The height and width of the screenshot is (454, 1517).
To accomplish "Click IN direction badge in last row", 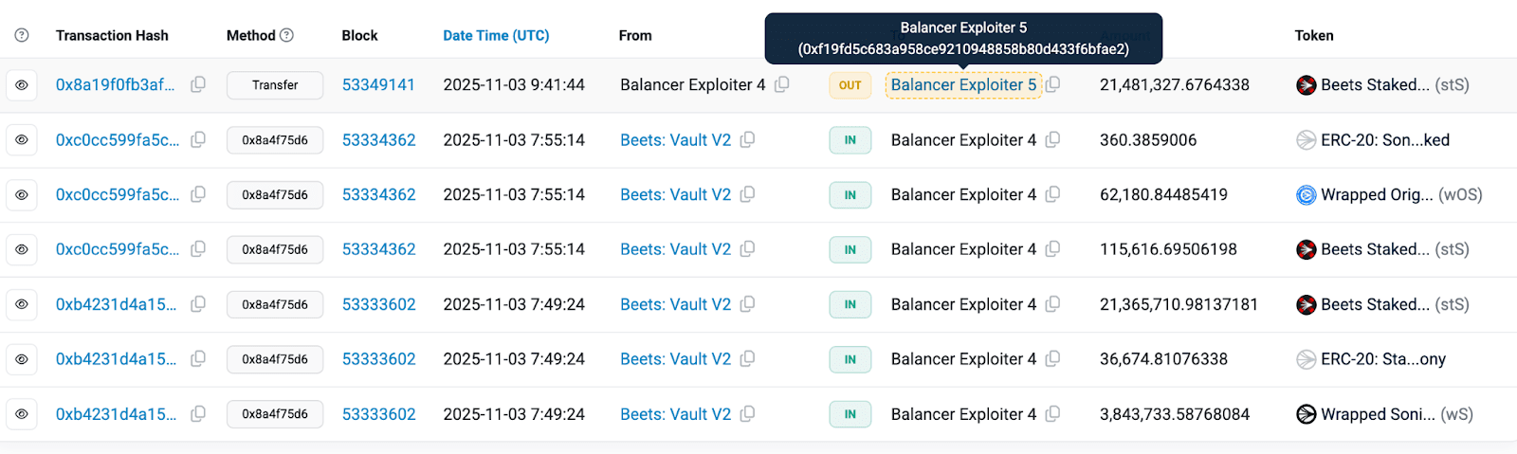I will [850, 414].
